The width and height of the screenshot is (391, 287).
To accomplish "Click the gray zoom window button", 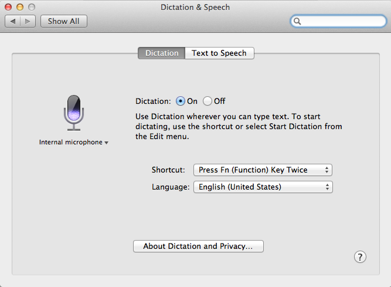I will click(32, 7).
